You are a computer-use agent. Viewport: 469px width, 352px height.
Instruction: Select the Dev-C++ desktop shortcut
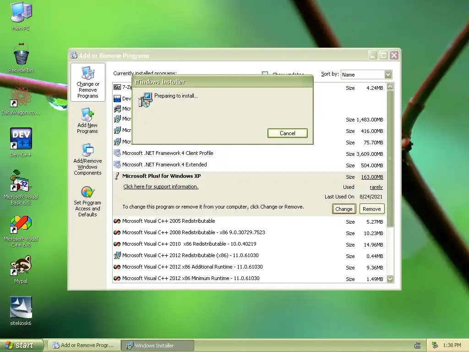pyautogui.click(x=21, y=143)
